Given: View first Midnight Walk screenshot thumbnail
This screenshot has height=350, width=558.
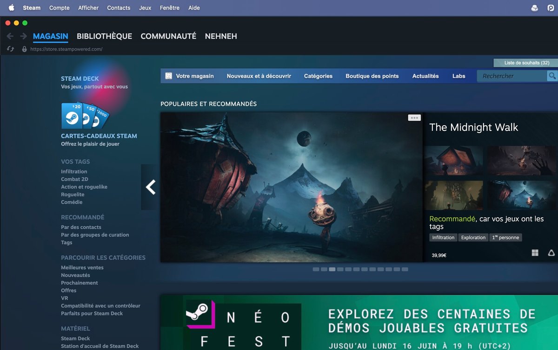Looking at the screenshot, I should pos(453,161).
